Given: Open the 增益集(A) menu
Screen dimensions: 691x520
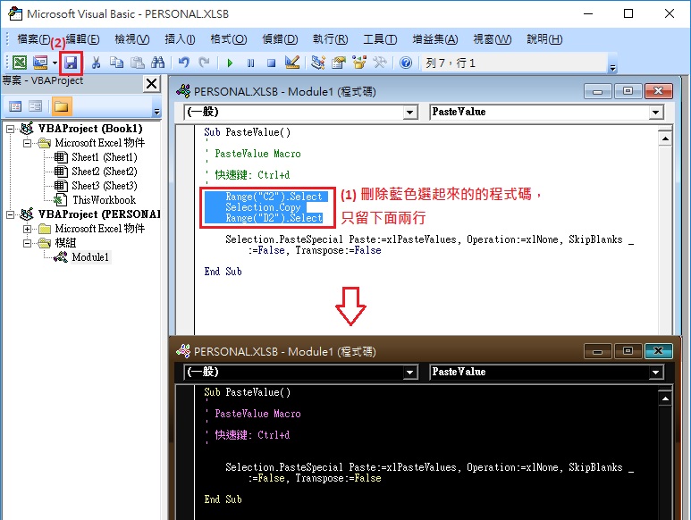Looking at the screenshot, I should coord(435,39).
